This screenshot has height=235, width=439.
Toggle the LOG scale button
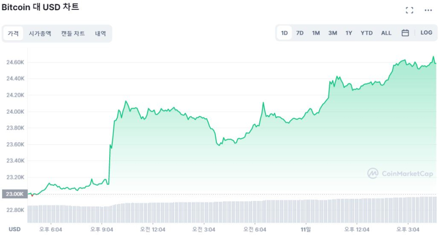pyautogui.click(x=426, y=33)
